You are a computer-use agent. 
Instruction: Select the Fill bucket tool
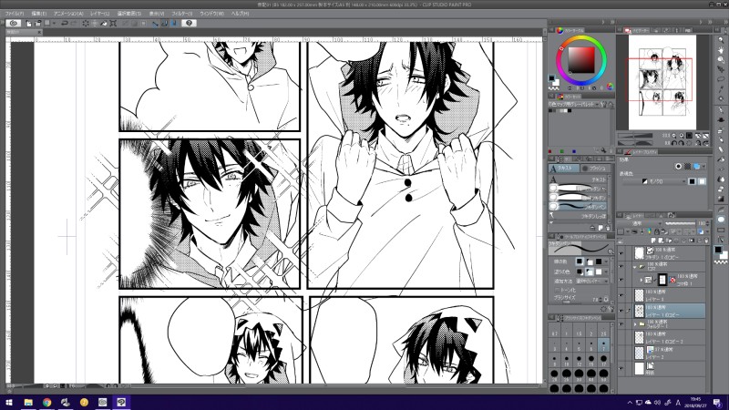tap(721, 159)
